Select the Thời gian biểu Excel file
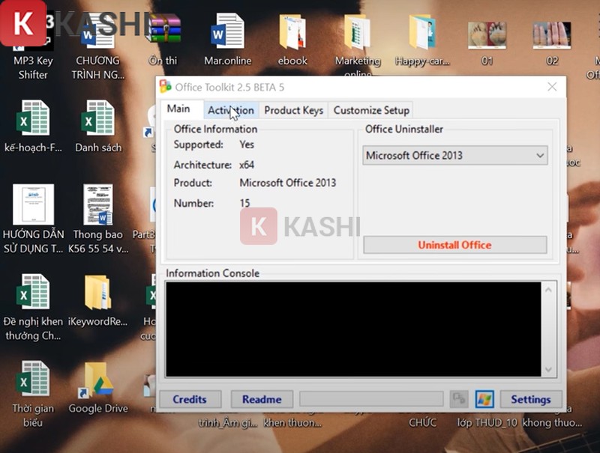600x453 pixels. pos(34,380)
